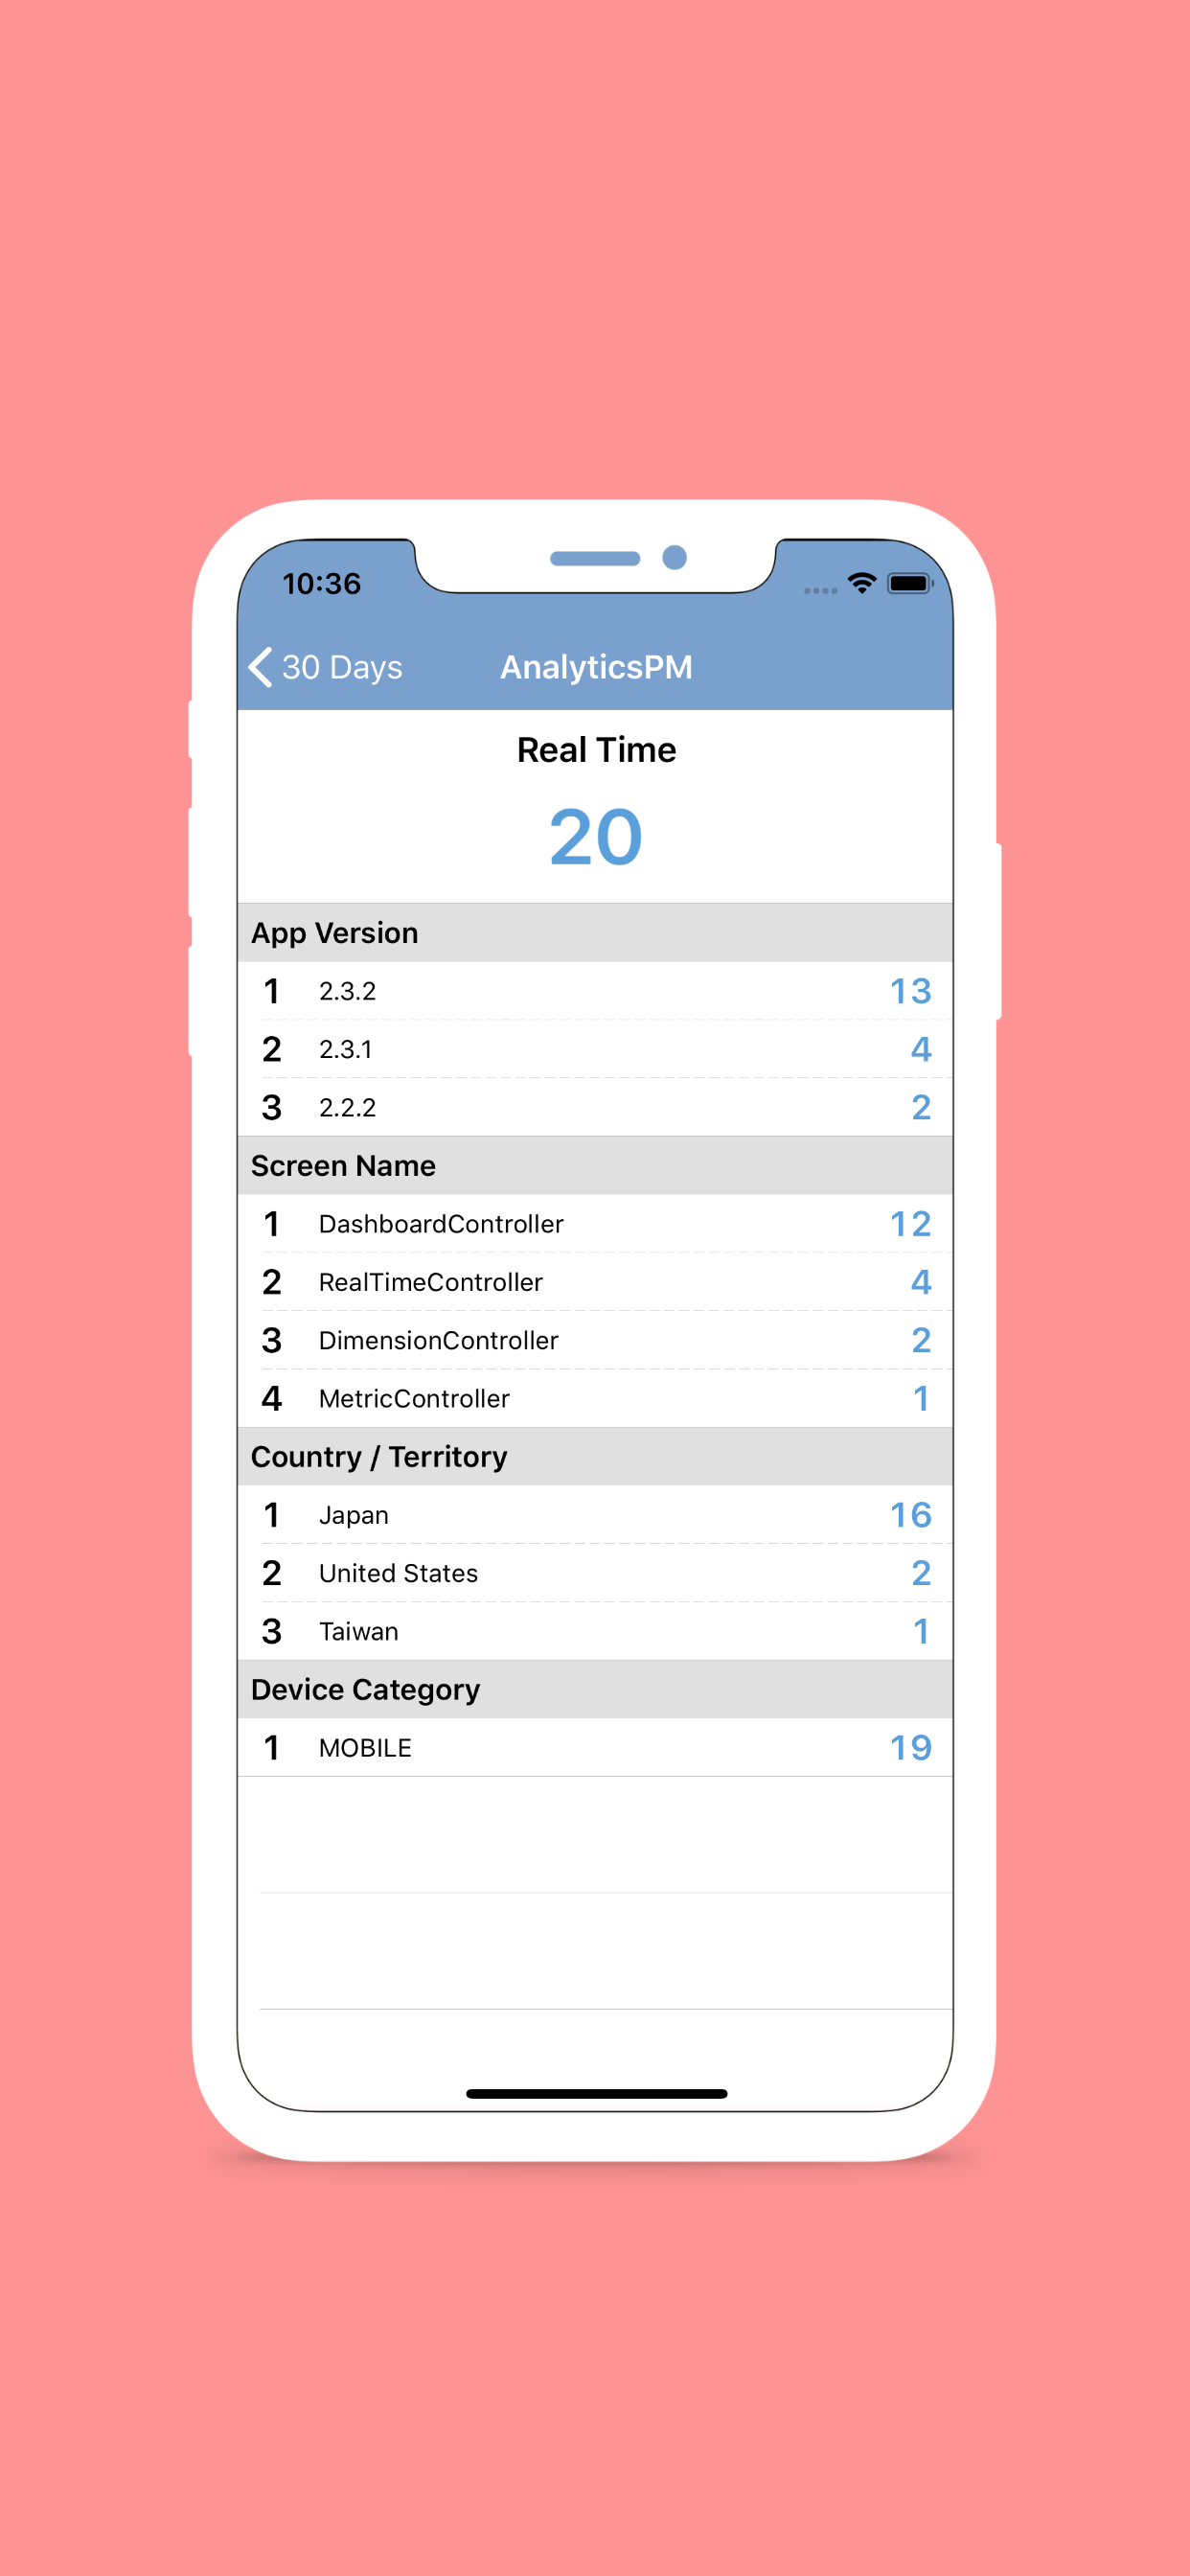The image size is (1190, 2576).
Task: Tap the Wi-Fi status icon
Action: (x=861, y=583)
